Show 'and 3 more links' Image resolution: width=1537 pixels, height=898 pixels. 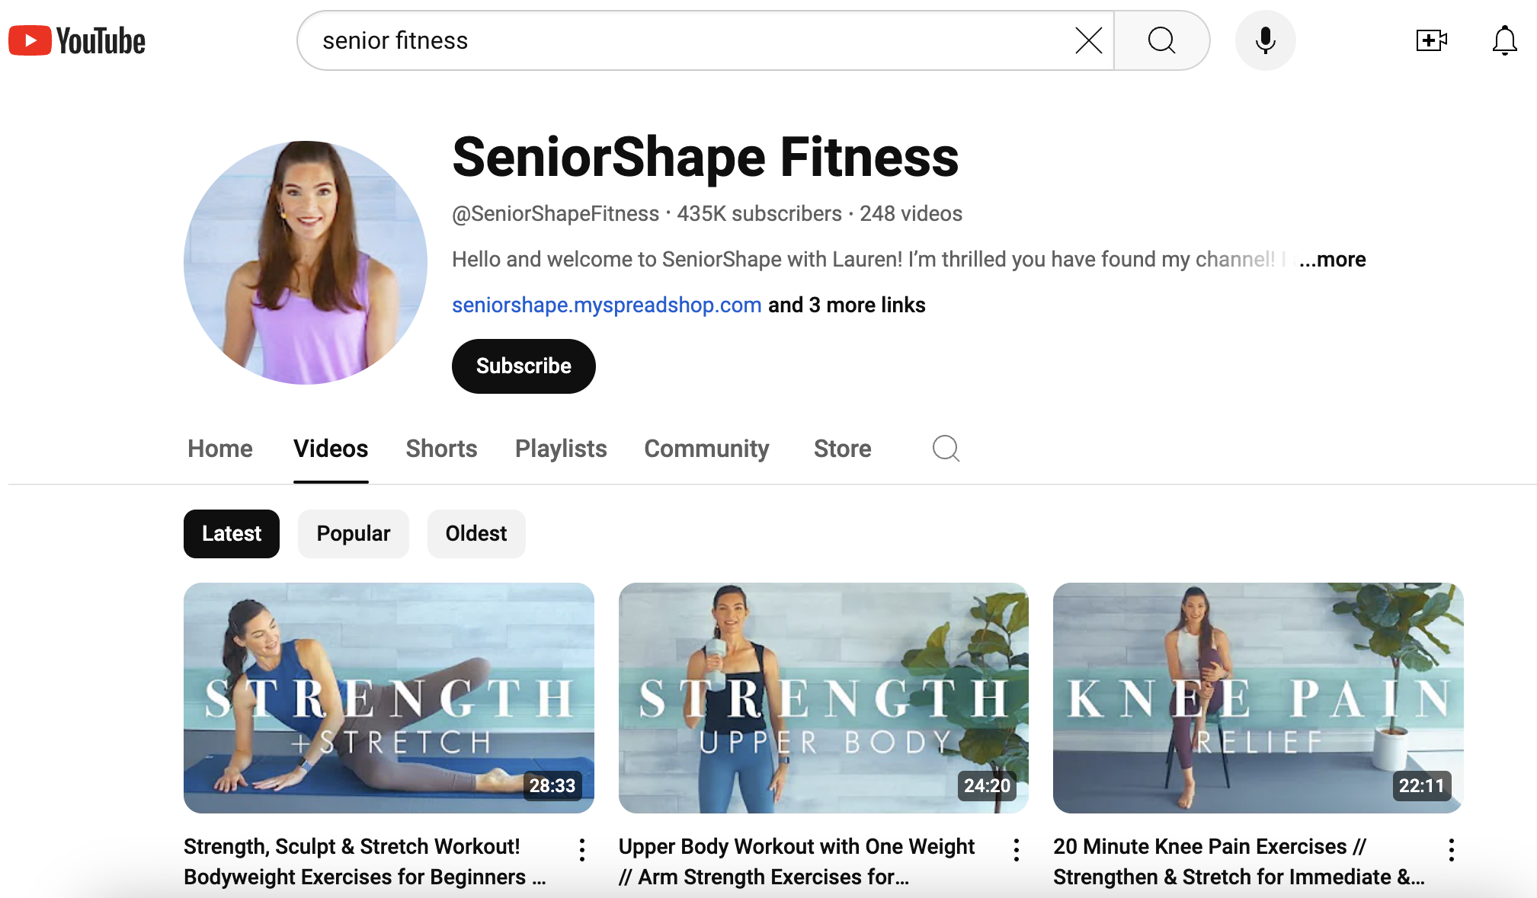(847, 305)
